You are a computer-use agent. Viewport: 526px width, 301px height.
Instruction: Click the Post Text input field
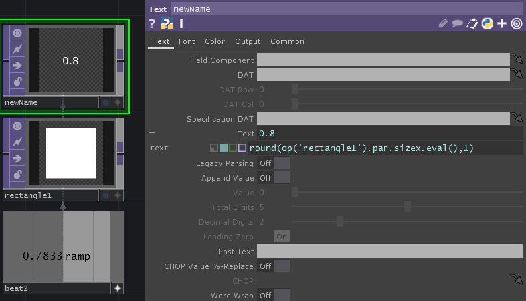[x=389, y=252]
